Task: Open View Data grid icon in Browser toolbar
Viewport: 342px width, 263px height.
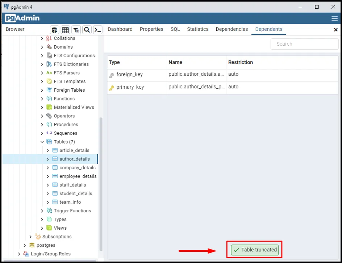Action: [65, 30]
